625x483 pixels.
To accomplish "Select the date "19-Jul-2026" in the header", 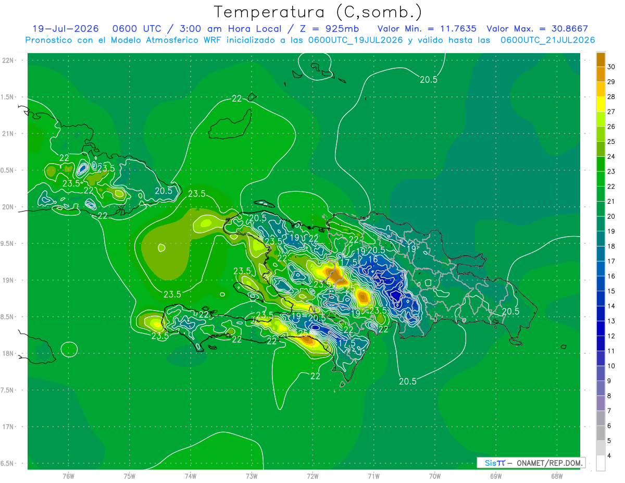I will pos(65,29).
